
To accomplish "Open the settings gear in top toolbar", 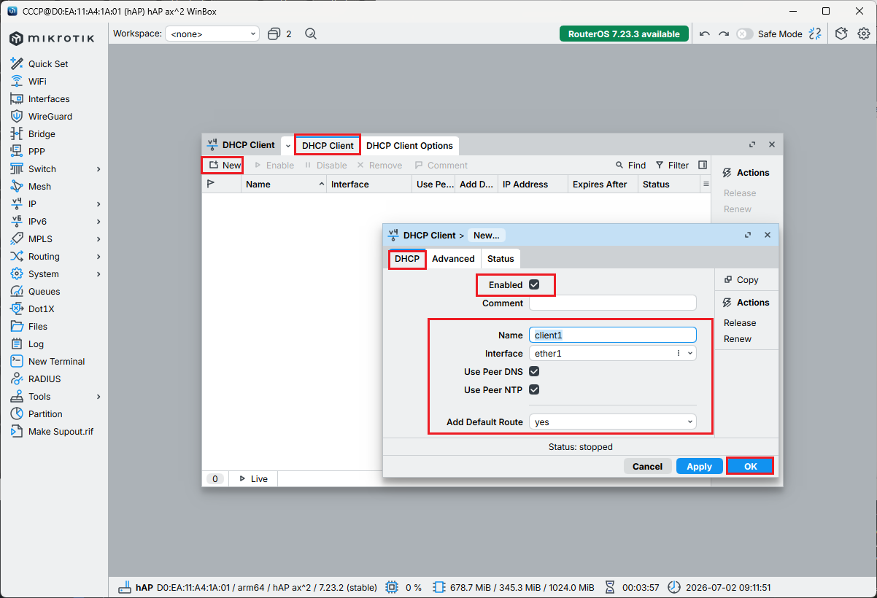I will tap(864, 34).
